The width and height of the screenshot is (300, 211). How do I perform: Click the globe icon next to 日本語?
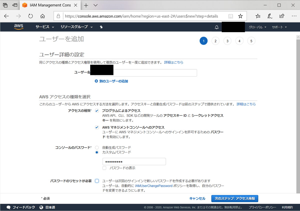coord(41,207)
